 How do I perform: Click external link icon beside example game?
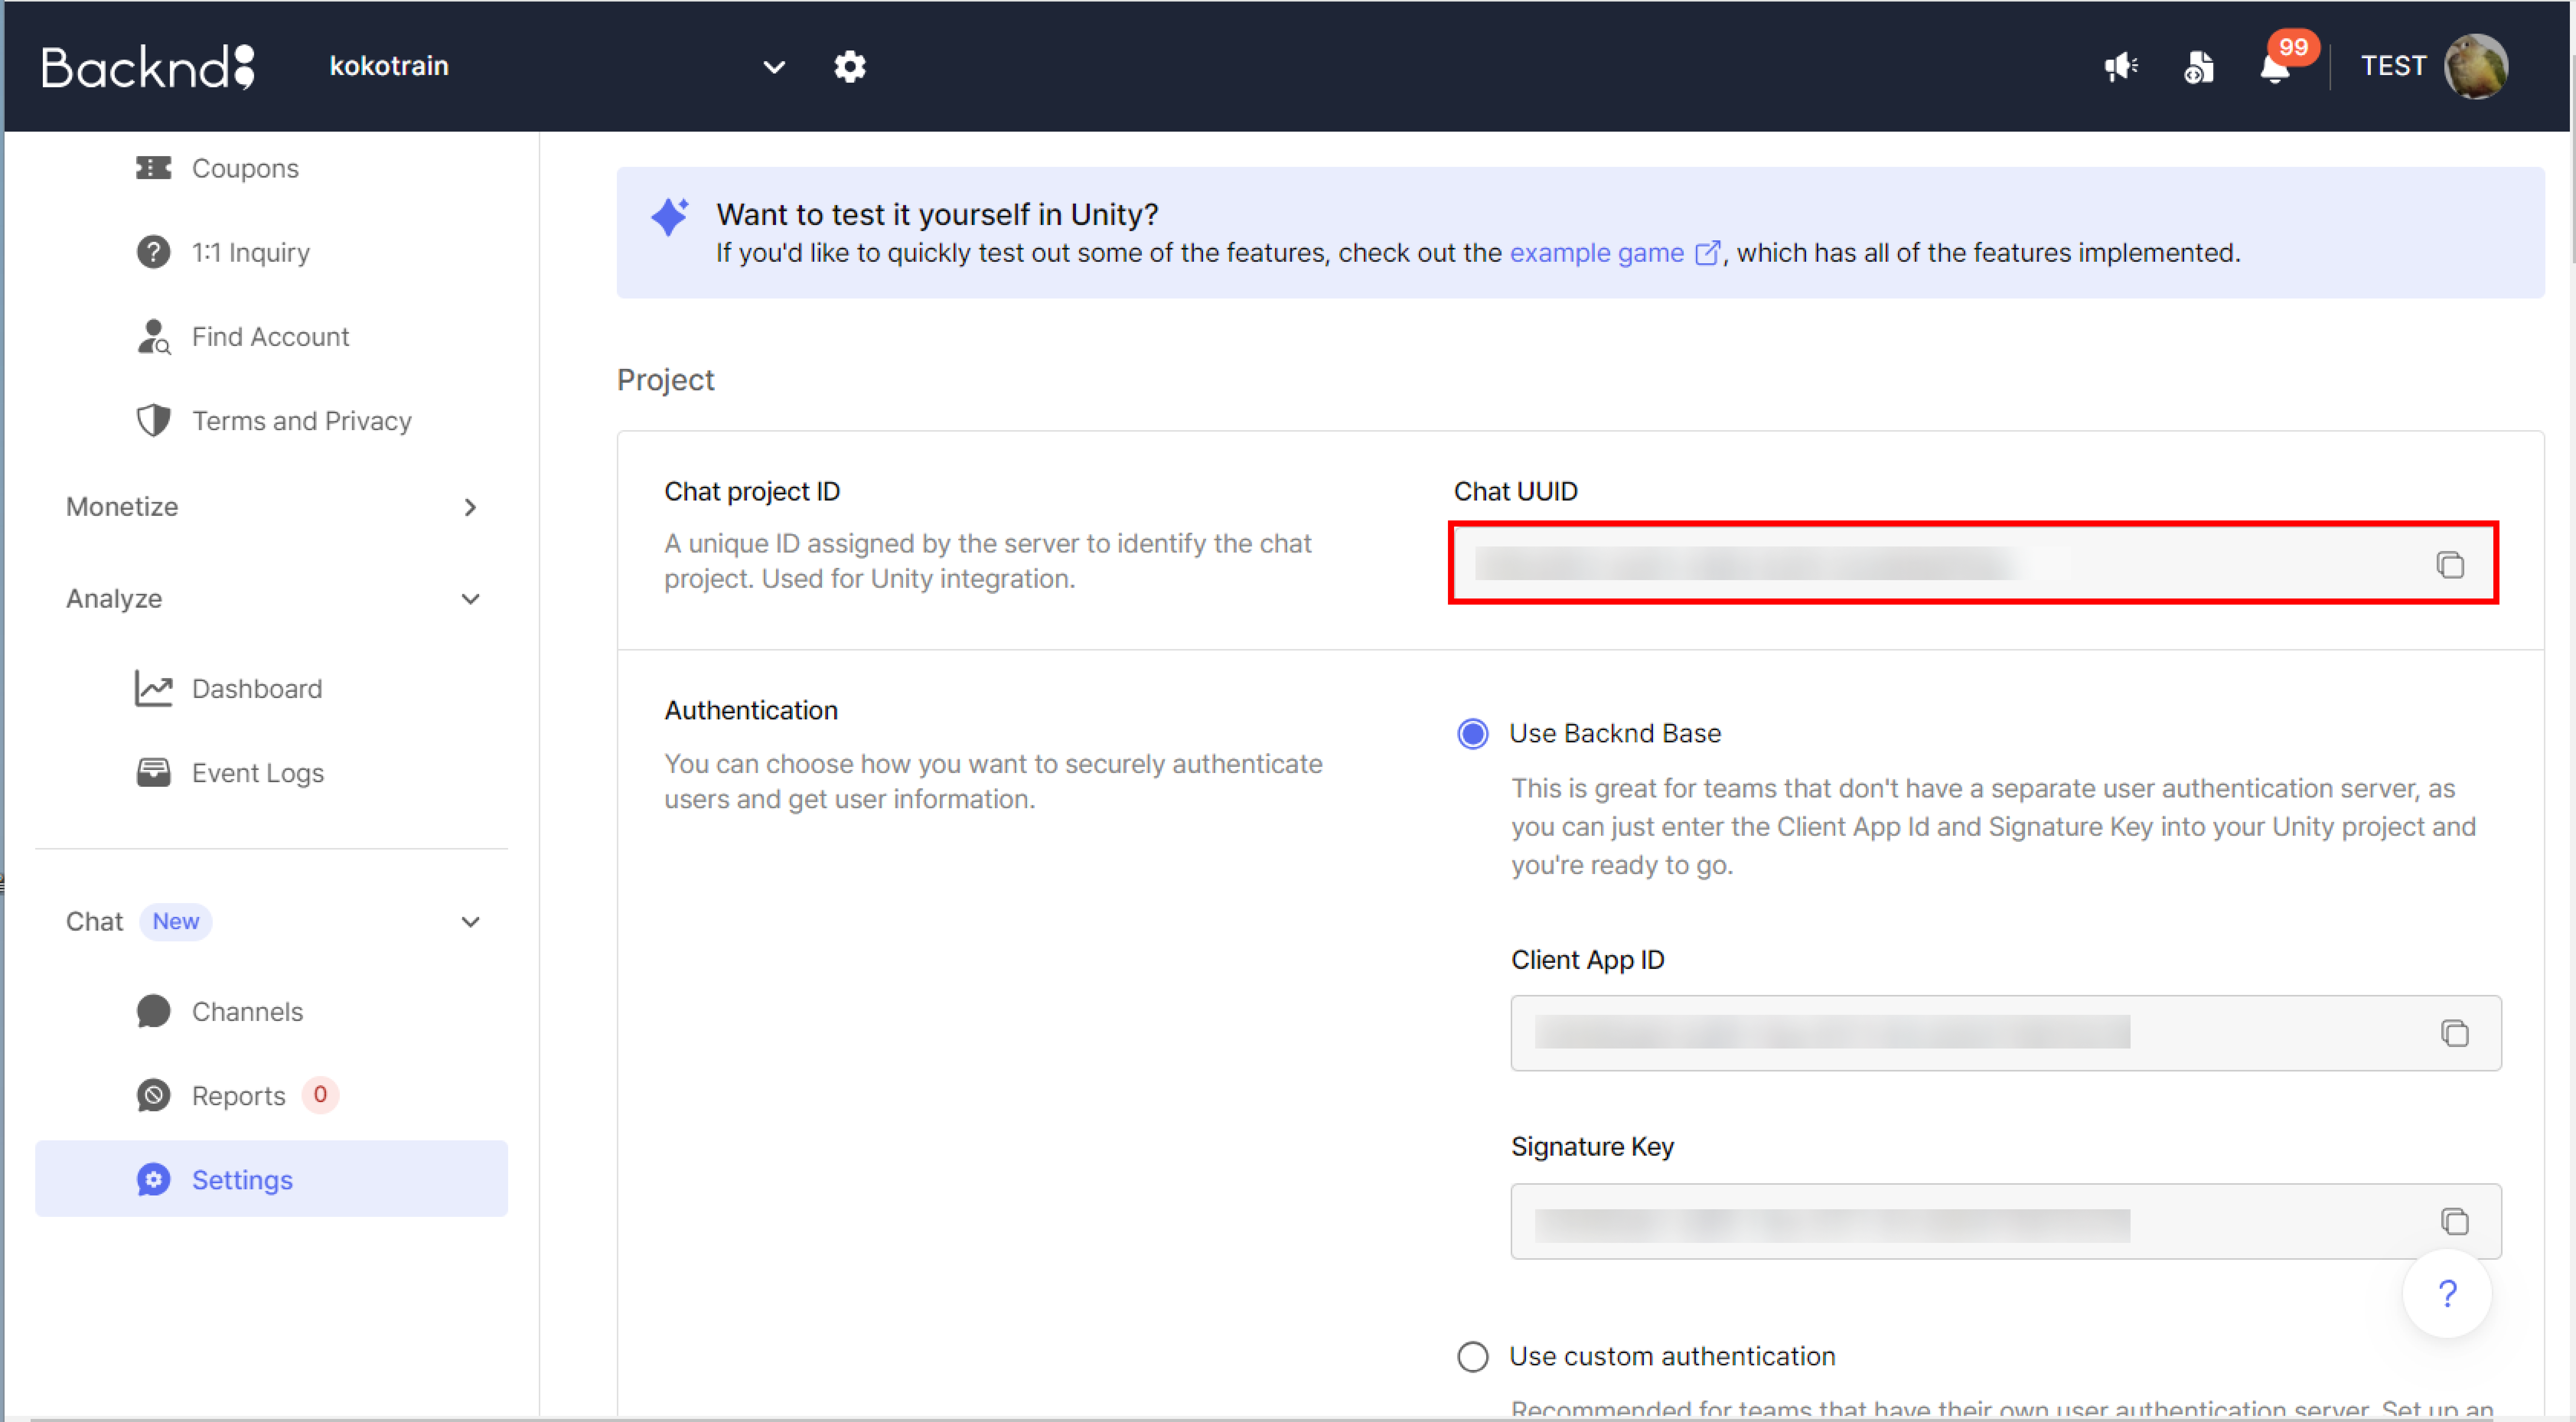click(1708, 253)
